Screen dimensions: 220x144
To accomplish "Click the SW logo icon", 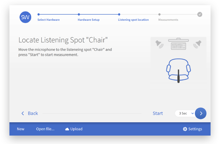I will tap(25, 17).
